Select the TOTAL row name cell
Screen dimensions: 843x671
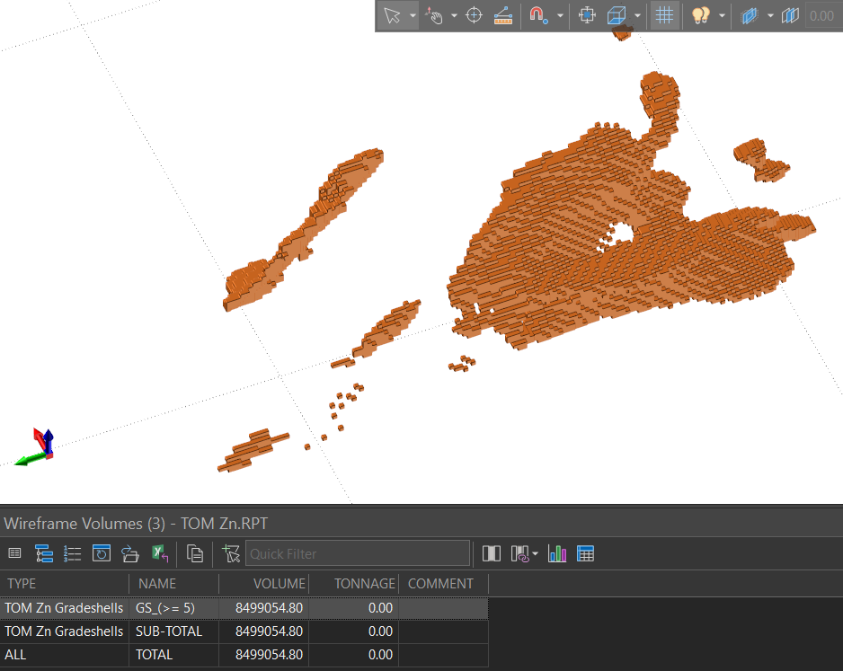(173, 655)
